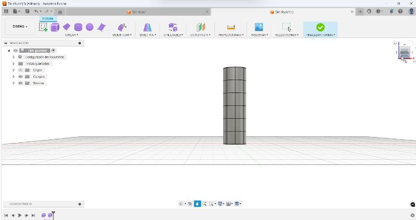
Task: Click the Construct offset plane icon
Action: [200, 27]
